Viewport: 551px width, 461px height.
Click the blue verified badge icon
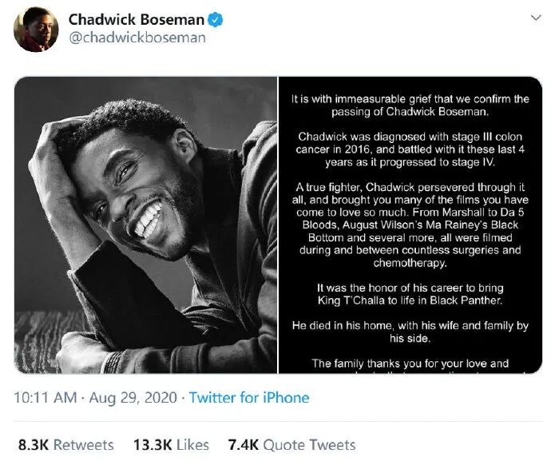(x=215, y=19)
